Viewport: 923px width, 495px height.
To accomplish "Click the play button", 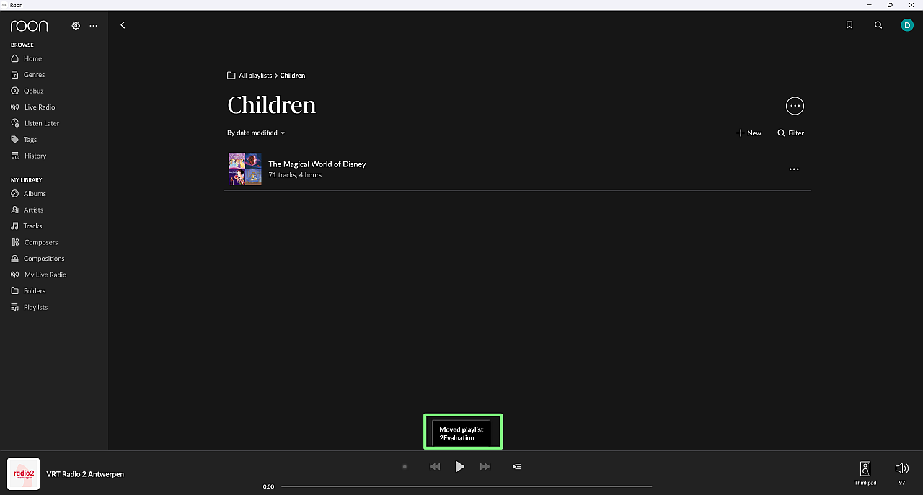I will tap(459, 467).
